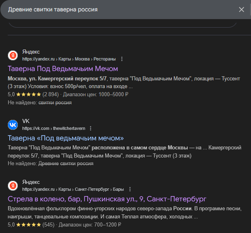Open the 'Таверна «Под ведьмачьим мечом»' VK result
This screenshot has height=233, width=251.
66,138
